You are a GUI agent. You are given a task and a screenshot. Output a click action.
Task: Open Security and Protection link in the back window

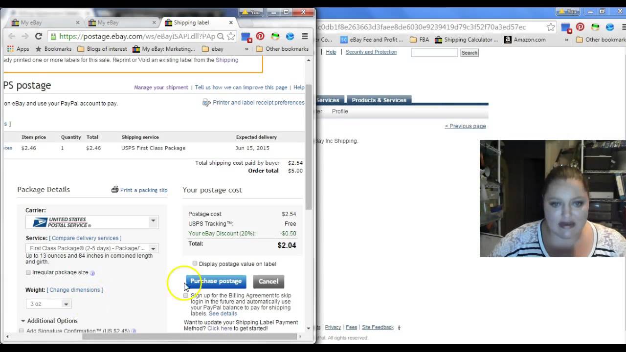pyautogui.click(x=371, y=52)
